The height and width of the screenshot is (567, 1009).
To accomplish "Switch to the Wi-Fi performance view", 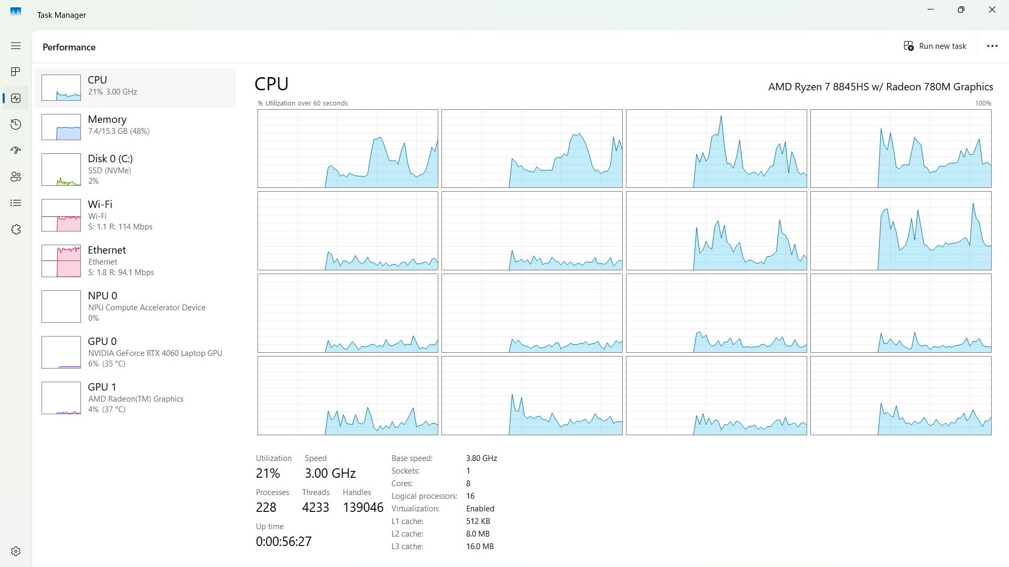I will (x=136, y=215).
